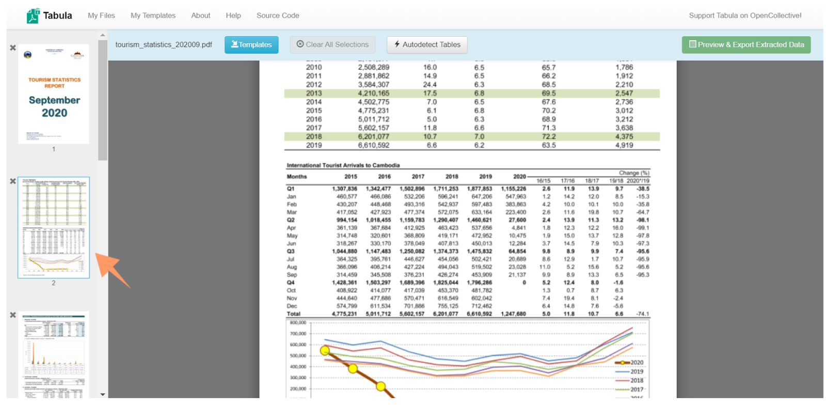Remove page 2 thumbnail with X icon
The height and width of the screenshot is (416, 826).
point(13,181)
